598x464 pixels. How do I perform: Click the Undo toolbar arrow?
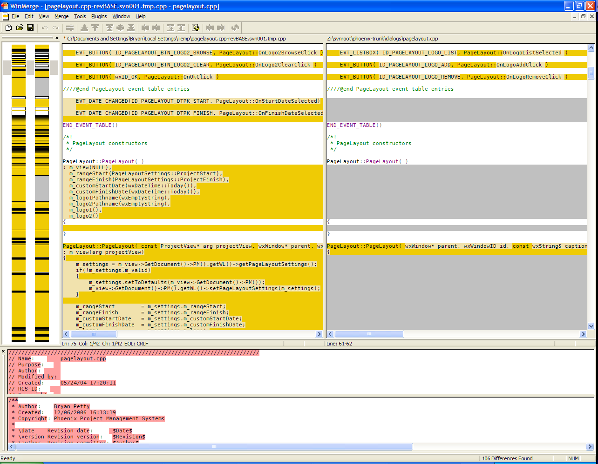(x=45, y=28)
